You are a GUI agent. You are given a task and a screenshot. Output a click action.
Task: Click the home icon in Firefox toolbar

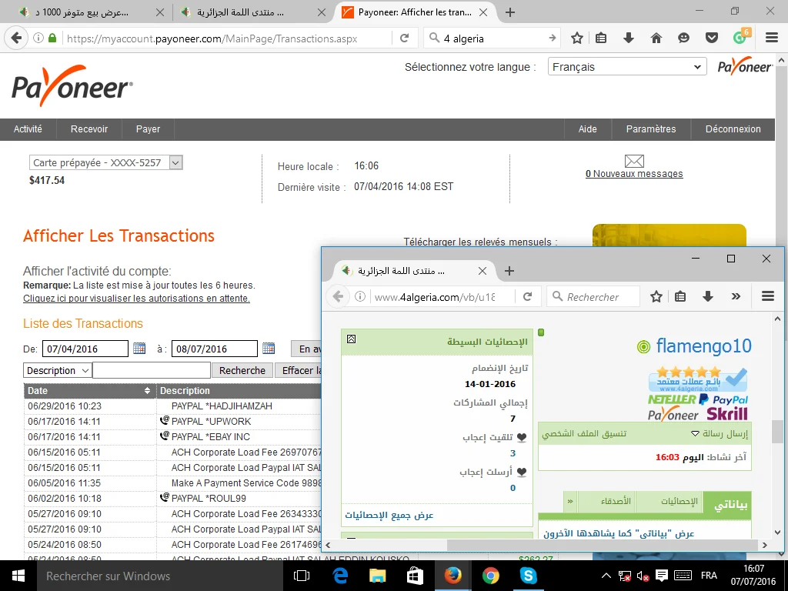pos(656,38)
